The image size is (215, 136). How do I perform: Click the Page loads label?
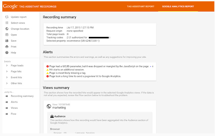tap(17, 65)
